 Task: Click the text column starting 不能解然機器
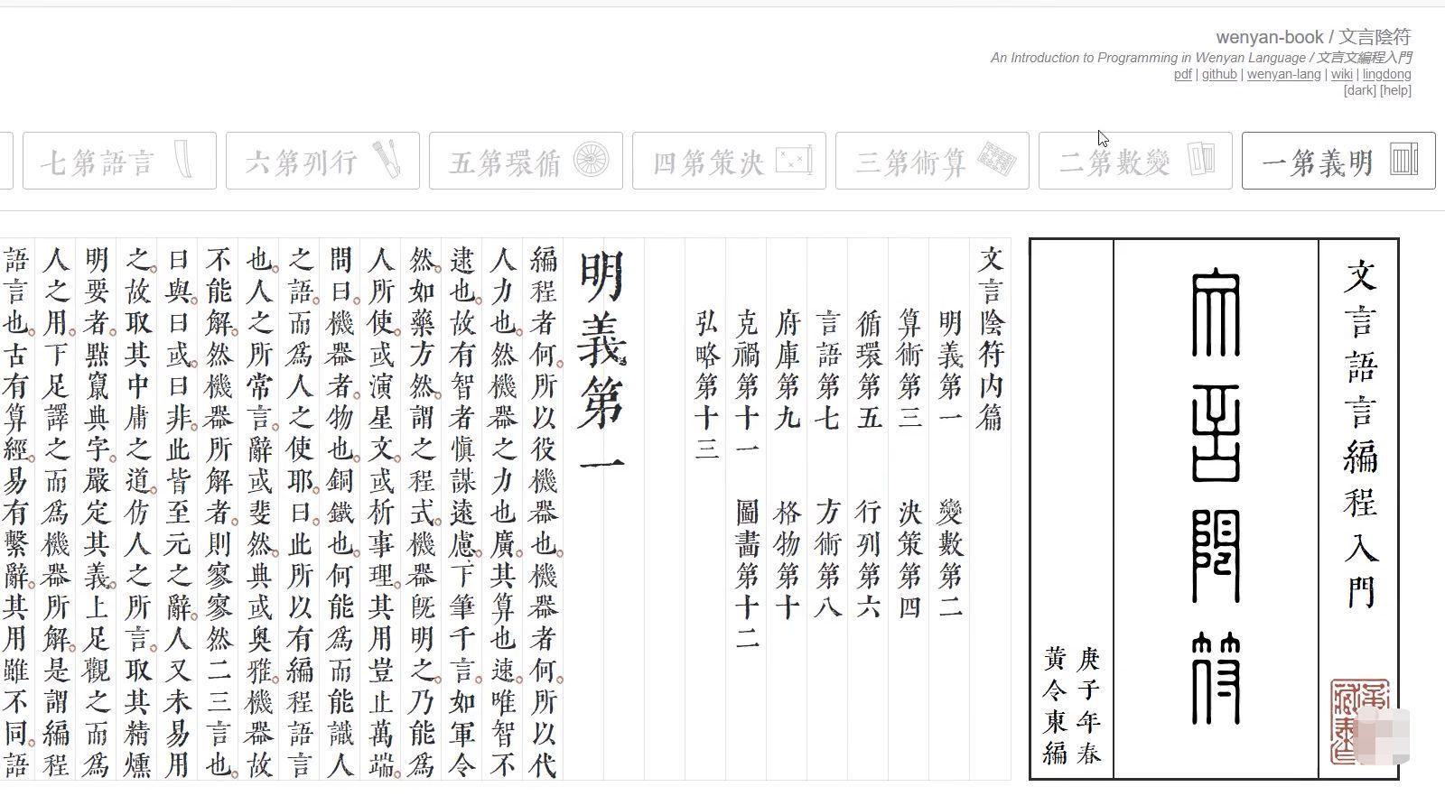click(218, 512)
